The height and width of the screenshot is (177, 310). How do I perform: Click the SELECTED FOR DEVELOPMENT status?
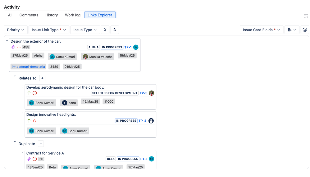click(x=115, y=93)
